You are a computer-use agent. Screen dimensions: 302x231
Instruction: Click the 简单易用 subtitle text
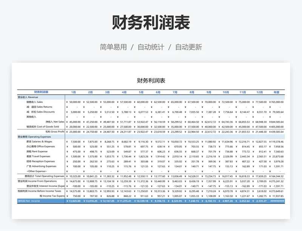[x=113, y=47]
